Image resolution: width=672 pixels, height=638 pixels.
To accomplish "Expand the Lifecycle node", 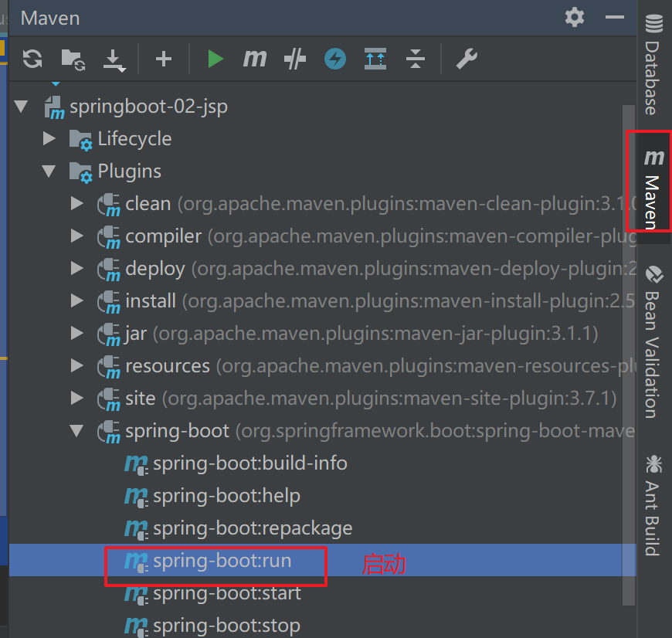I will (49, 138).
